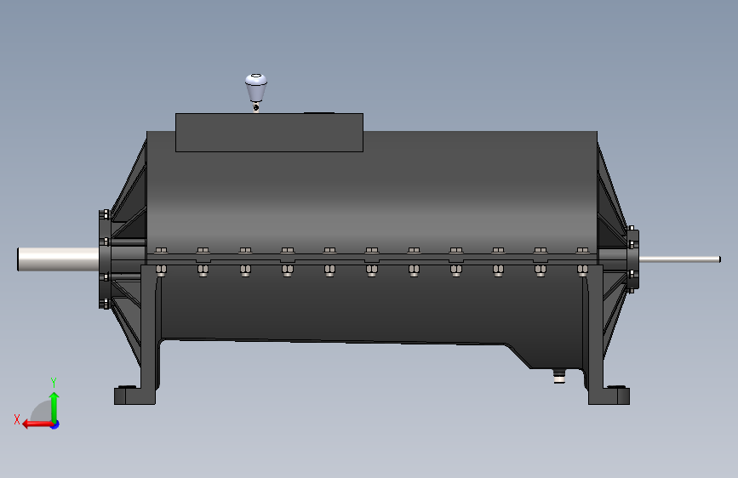Select the left end bolted flange
This screenshot has height=478, width=738.
point(105,259)
